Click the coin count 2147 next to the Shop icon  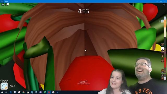tap(12, 86)
